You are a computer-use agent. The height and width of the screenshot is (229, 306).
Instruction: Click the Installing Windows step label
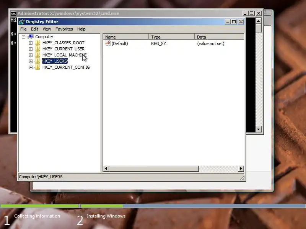tap(106, 216)
